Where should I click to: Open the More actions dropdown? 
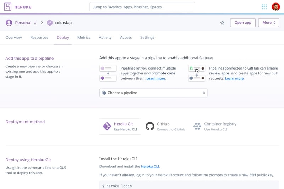[x=269, y=23]
